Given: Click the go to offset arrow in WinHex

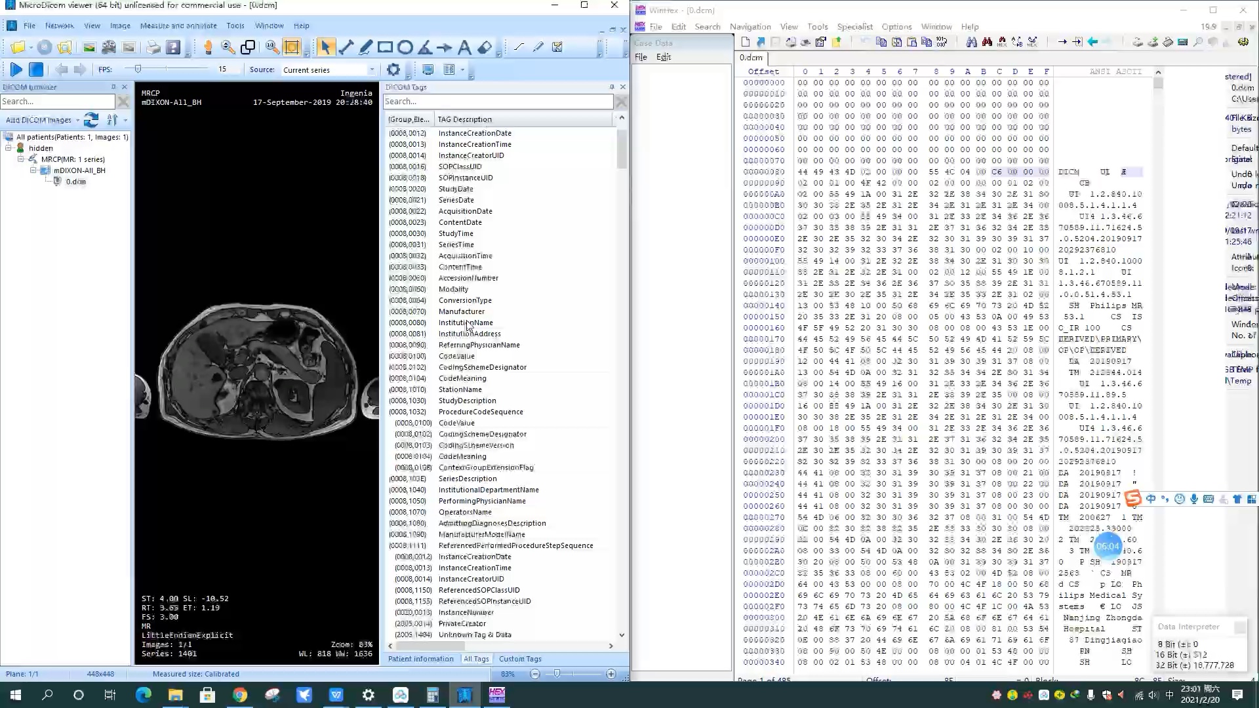Looking at the screenshot, I should tap(1062, 42).
